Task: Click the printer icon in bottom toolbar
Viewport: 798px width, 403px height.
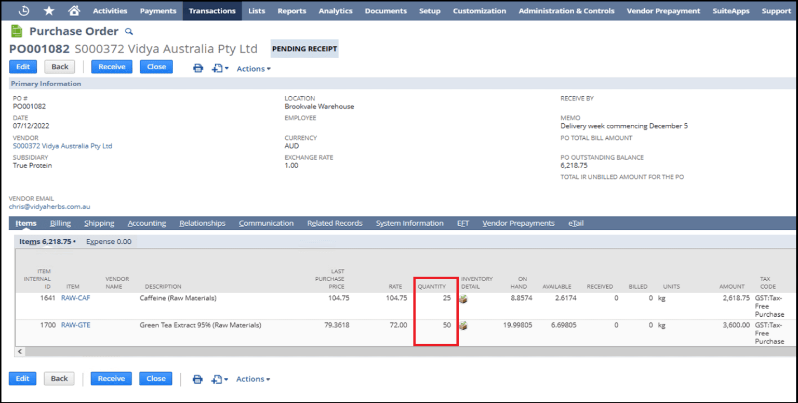Action: click(x=198, y=379)
